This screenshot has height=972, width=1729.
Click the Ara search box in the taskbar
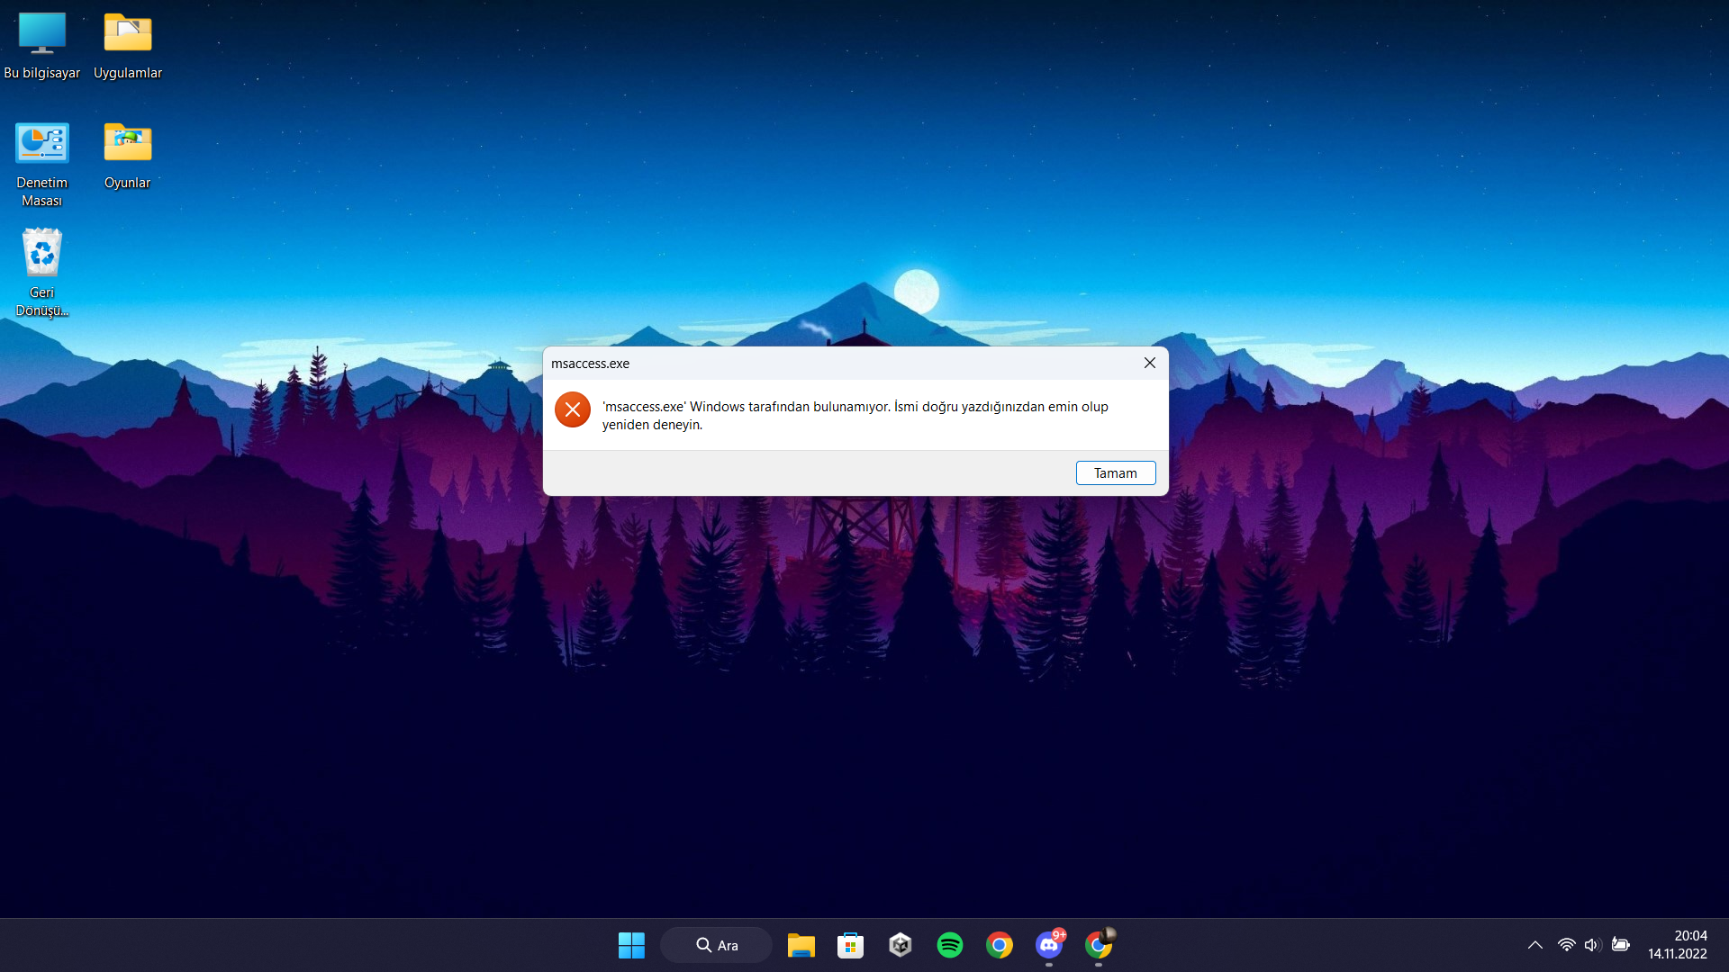[717, 945]
